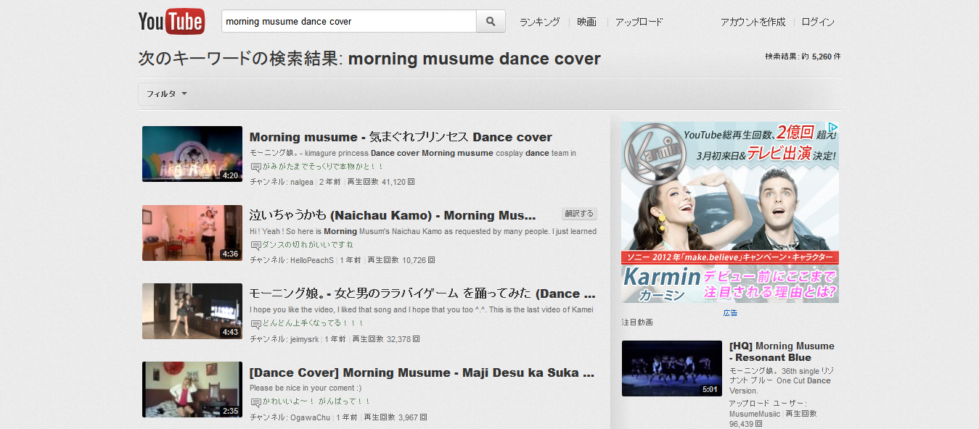Screen dimensions: 979x429
Task: Click the AdChoices icon on Karmin ad
Action: (x=833, y=128)
